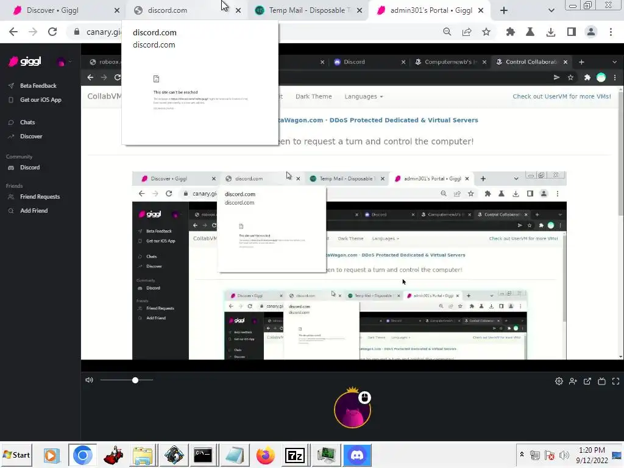Open Chrome Labs flask icon
This screenshot has height=468, width=624.
point(530,32)
